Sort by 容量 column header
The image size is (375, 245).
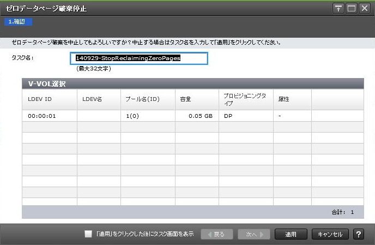point(197,99)
